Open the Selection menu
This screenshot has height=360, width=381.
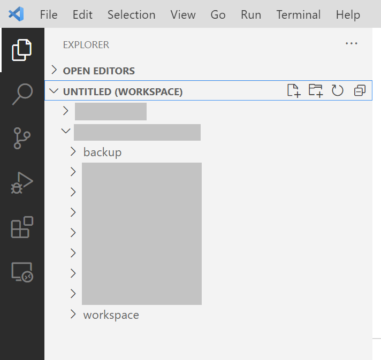coord(132,14)
